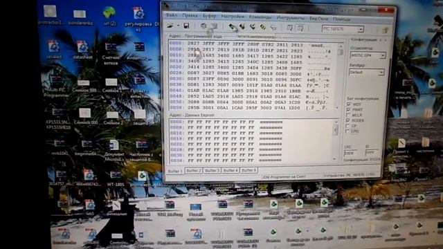Click the open file folder icon
This screenshot has width=443, height=249.
(170, 26)
